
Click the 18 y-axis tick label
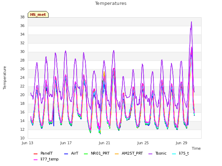pos(22,104)
